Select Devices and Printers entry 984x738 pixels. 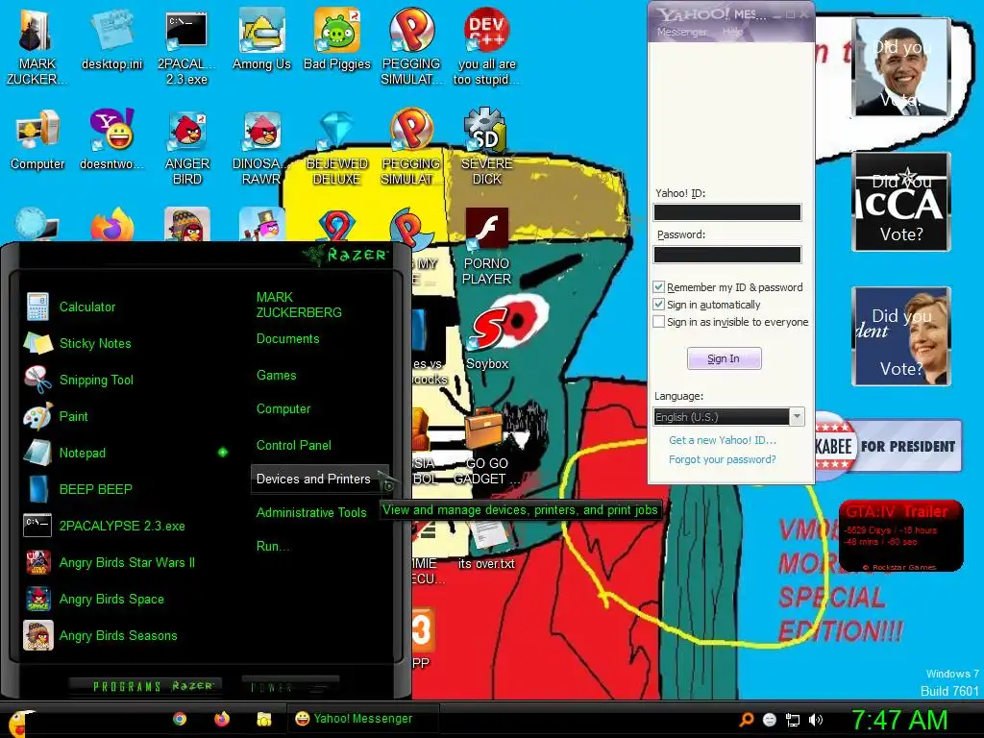[x=319, y=479]
